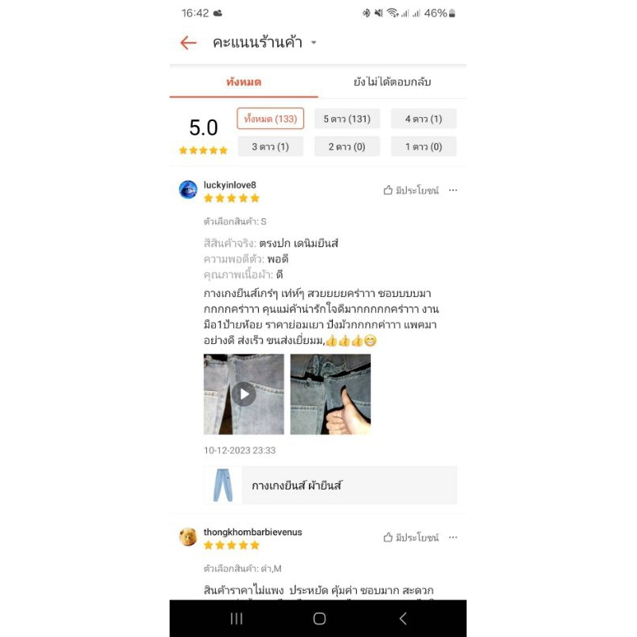Image resolution: width=637 pixels, height=637 pixels.
Task: Tap the orange back arrow icon
Action: [x=188, y=43]
